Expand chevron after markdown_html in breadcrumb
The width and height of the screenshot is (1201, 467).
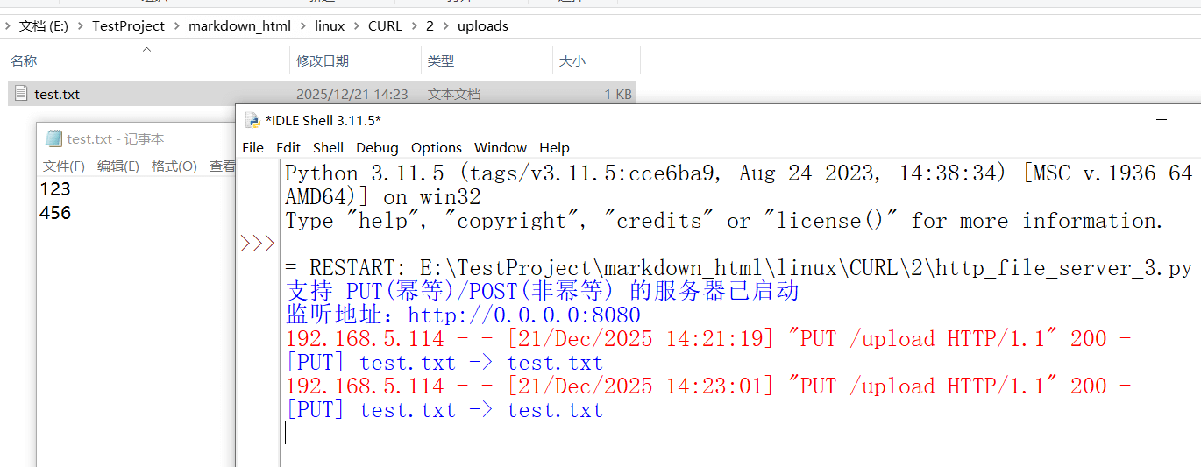click(302, 25)
